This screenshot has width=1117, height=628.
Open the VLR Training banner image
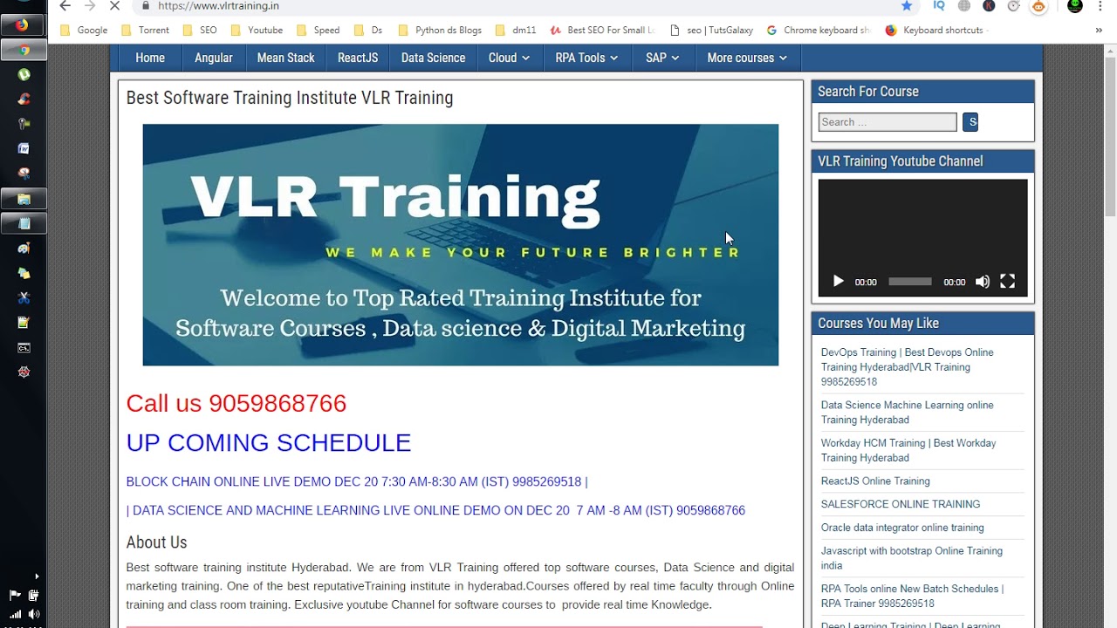pos(461,245)
